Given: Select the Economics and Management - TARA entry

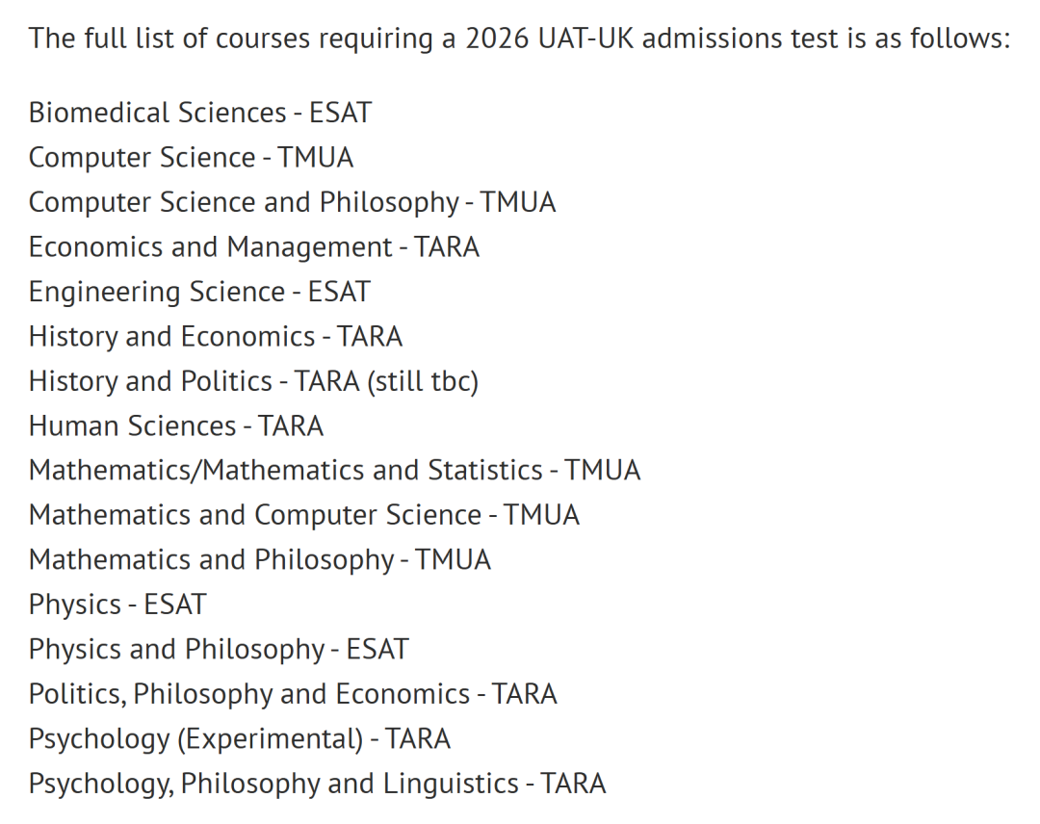Looking at the screenshot, I should click(253, 246).
